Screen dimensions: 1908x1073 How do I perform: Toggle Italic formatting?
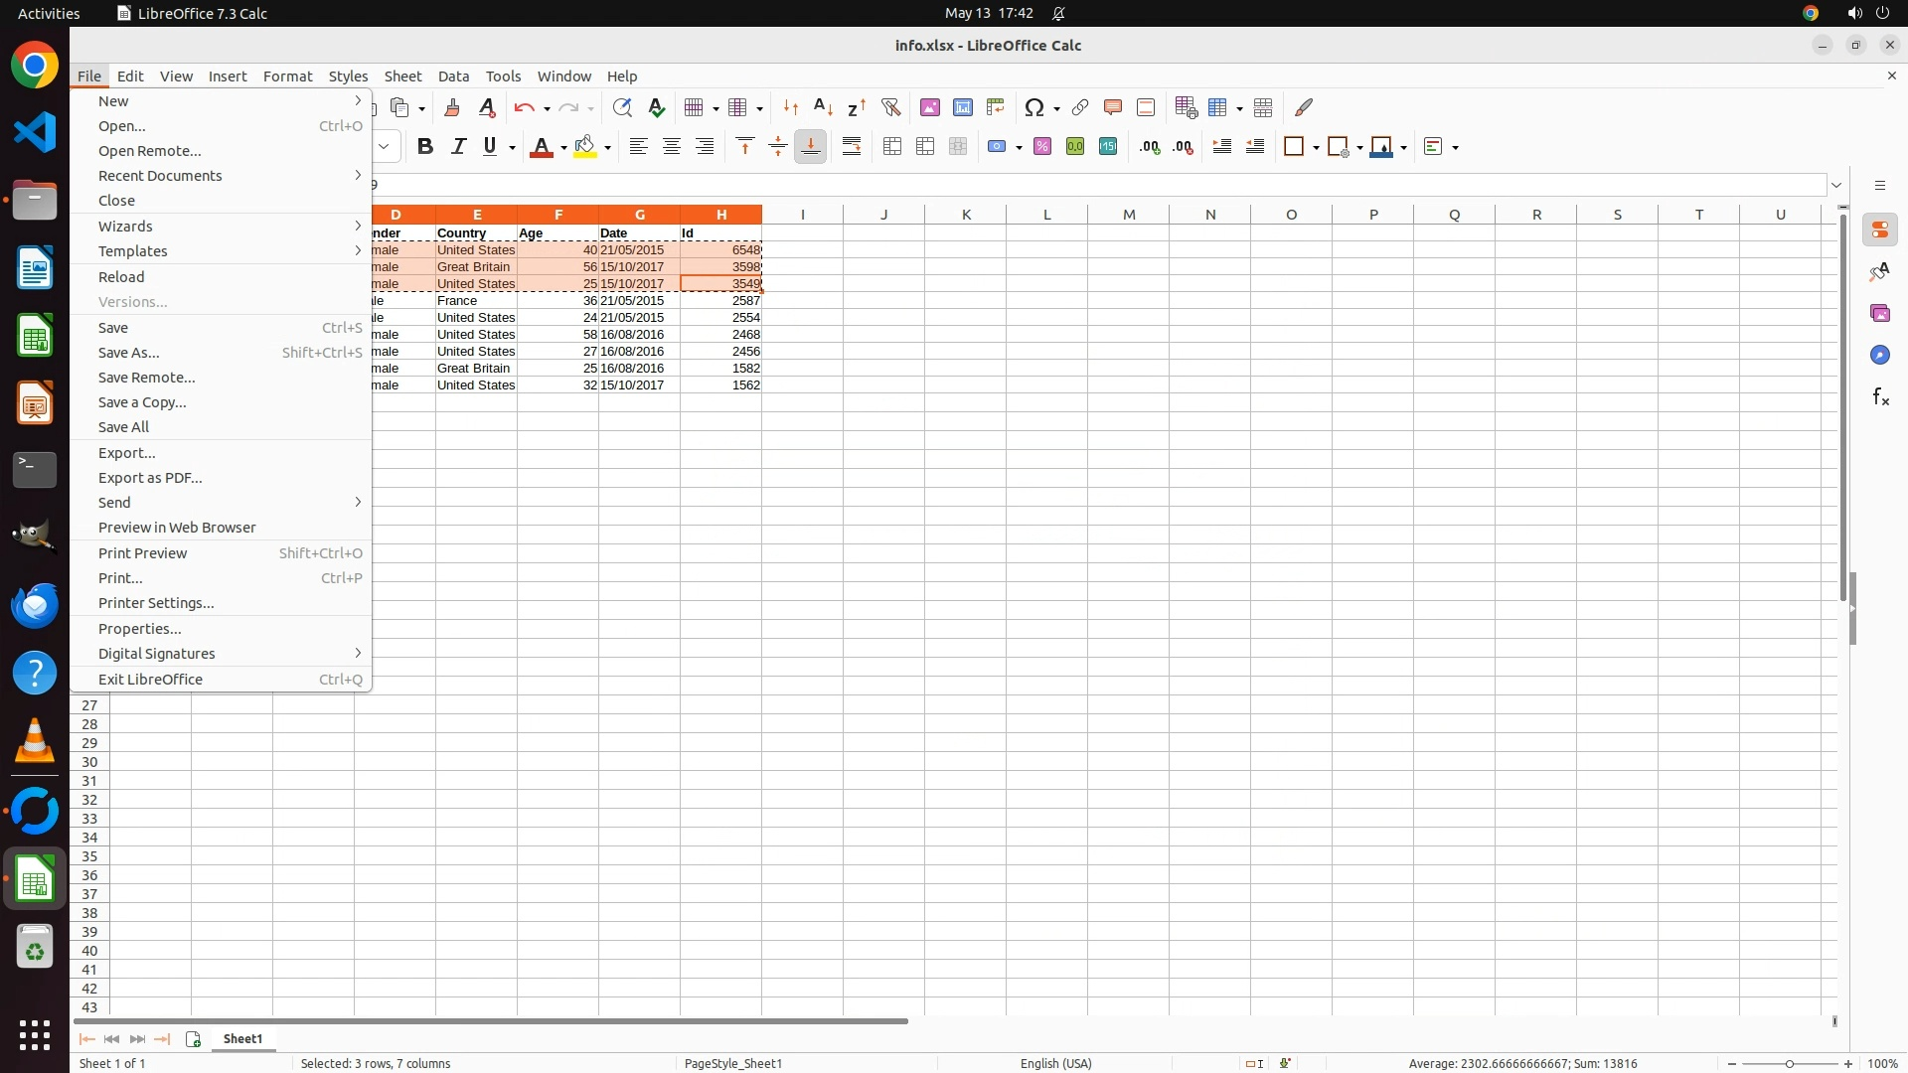[458, 147]
